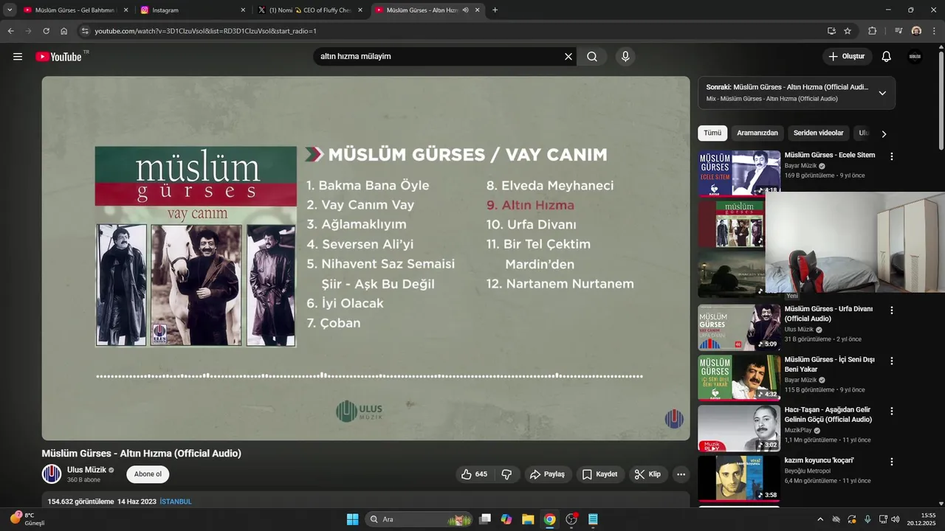Click the magnifier search button

pos(592,57)
